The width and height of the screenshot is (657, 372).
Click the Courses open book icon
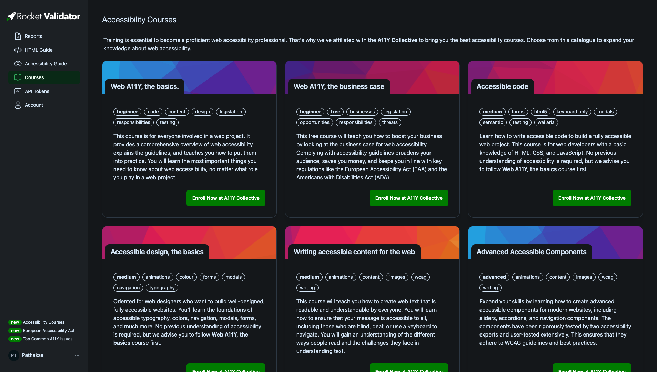18,77
